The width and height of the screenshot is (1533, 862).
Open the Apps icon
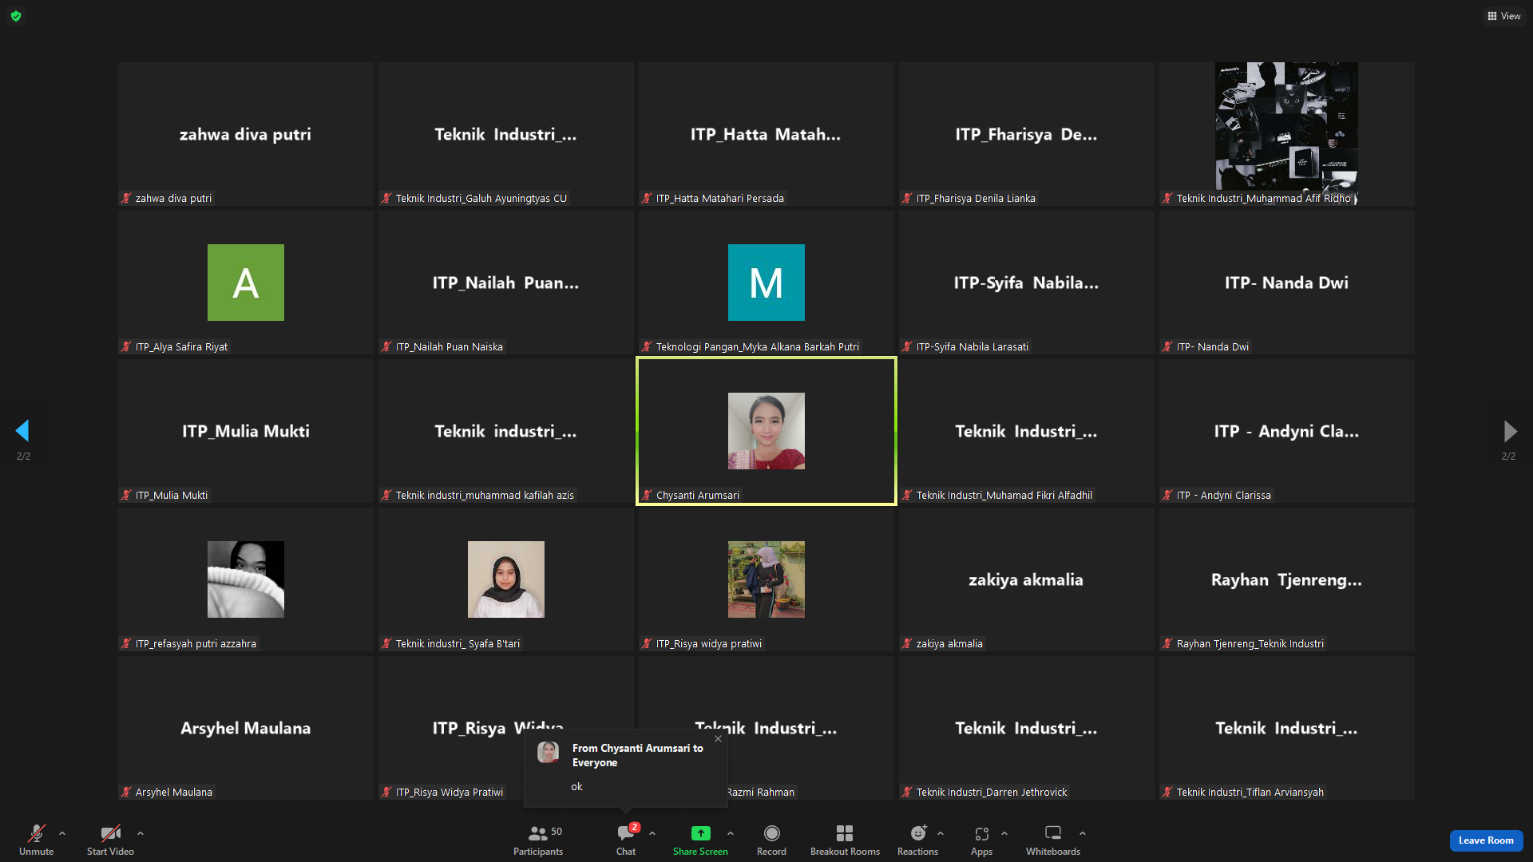coord(981,833)
